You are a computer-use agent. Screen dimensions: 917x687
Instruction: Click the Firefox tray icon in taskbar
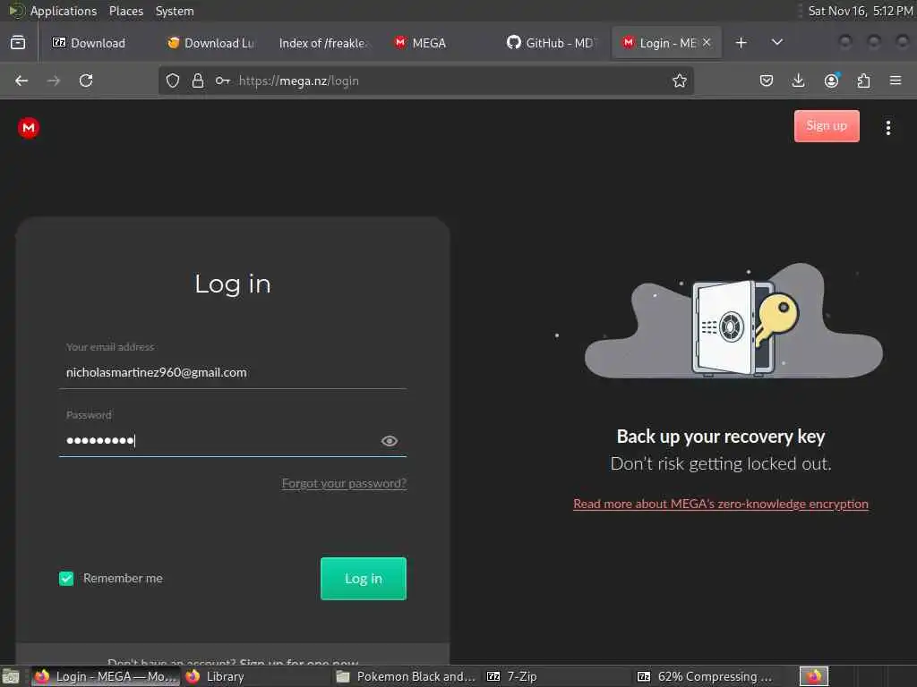[x=813, y=676]
